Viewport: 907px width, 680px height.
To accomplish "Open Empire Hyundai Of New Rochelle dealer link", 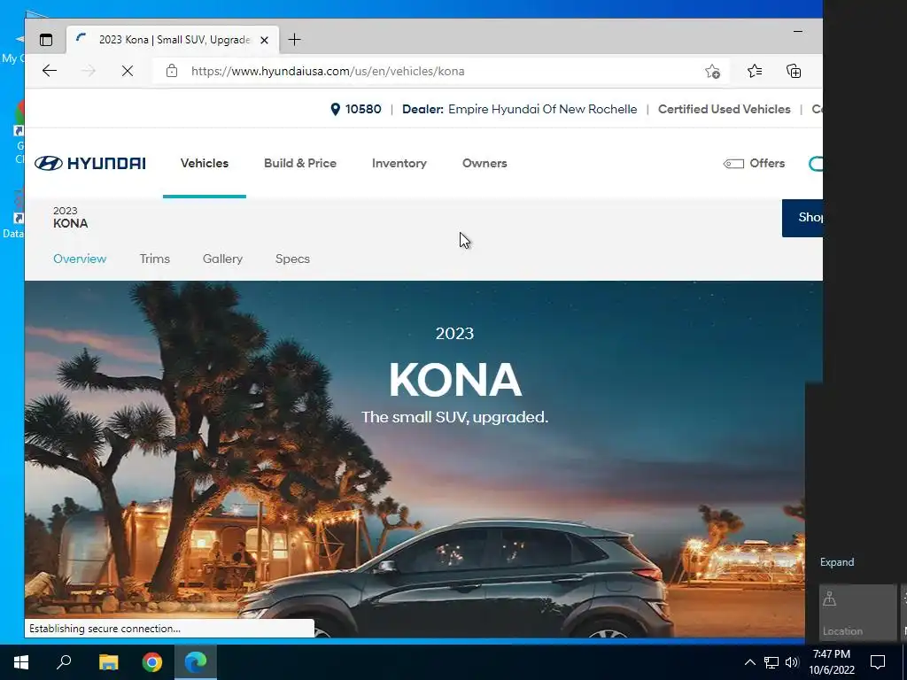I will (543, 109).
